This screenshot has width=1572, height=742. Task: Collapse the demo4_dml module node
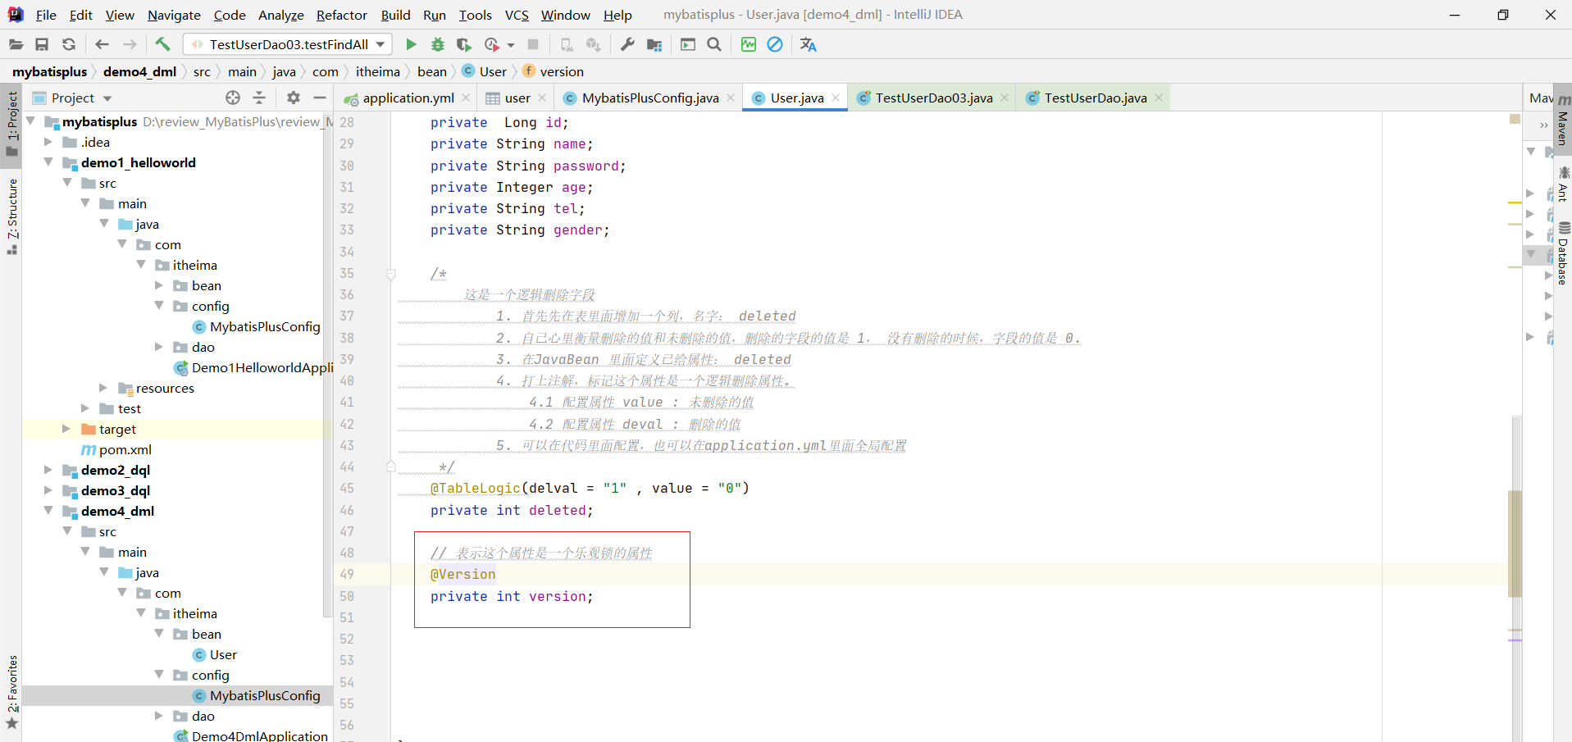pos(48,510)
